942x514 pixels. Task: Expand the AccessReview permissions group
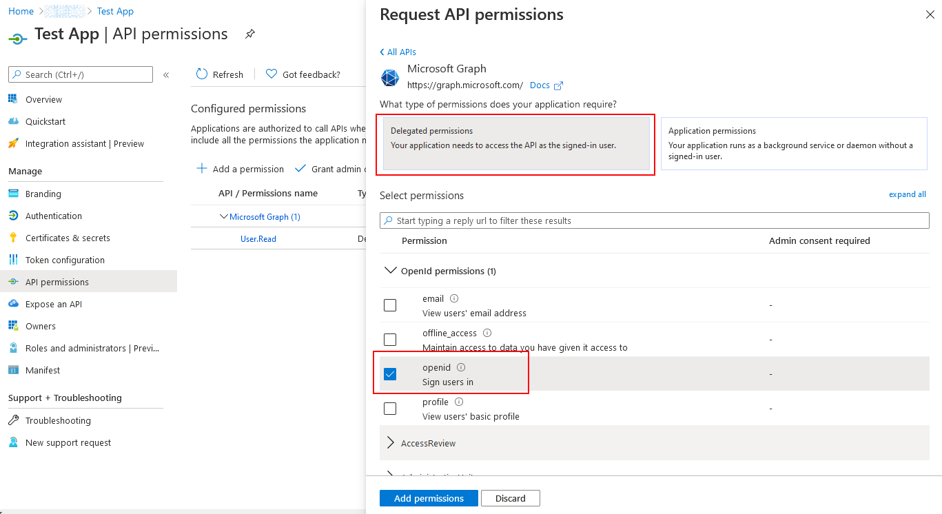pos(390,443)
